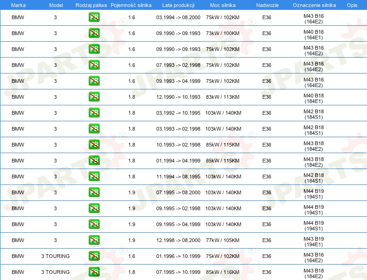Select the date range 10.1993 -> 02.1998
This screenshot has width=367, height=280.
click(x=178, y=145)
